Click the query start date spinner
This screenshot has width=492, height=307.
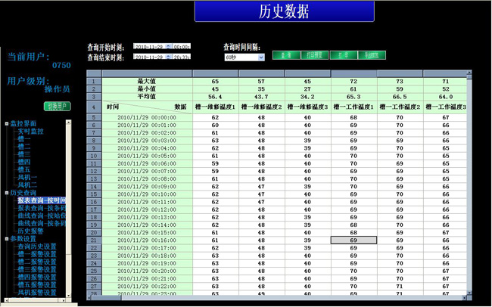[169, 46]
